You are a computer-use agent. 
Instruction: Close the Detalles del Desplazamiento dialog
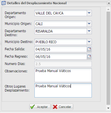109,3
